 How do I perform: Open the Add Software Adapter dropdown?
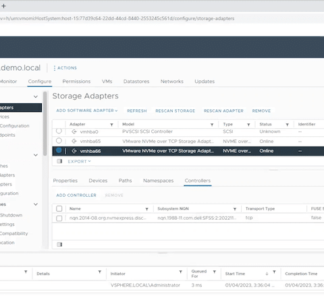point(87,111)
